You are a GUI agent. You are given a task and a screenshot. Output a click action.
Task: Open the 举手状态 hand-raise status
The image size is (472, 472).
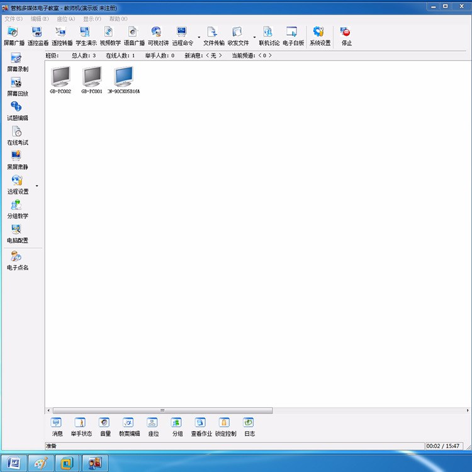[81, 426]
